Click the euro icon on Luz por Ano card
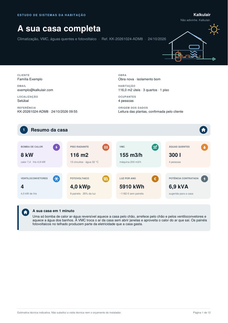This screenshot has height=323, width=228. click(155, 179)
